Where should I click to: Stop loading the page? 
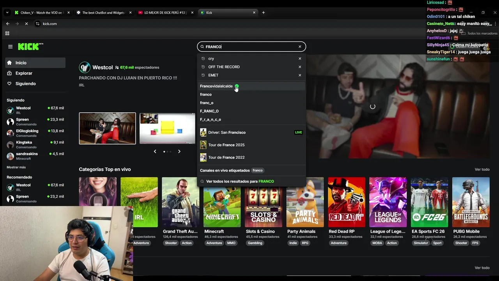pyautogui.click(x=26, y=24)
